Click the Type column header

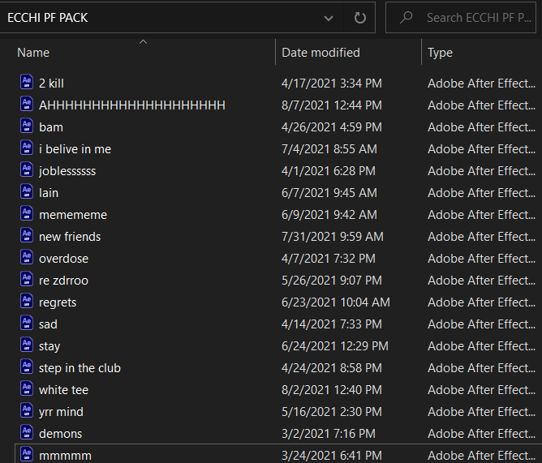pos(441,53)
